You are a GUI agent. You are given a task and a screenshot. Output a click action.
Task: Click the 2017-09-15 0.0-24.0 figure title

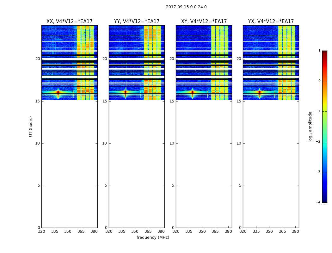coord(186,7)
